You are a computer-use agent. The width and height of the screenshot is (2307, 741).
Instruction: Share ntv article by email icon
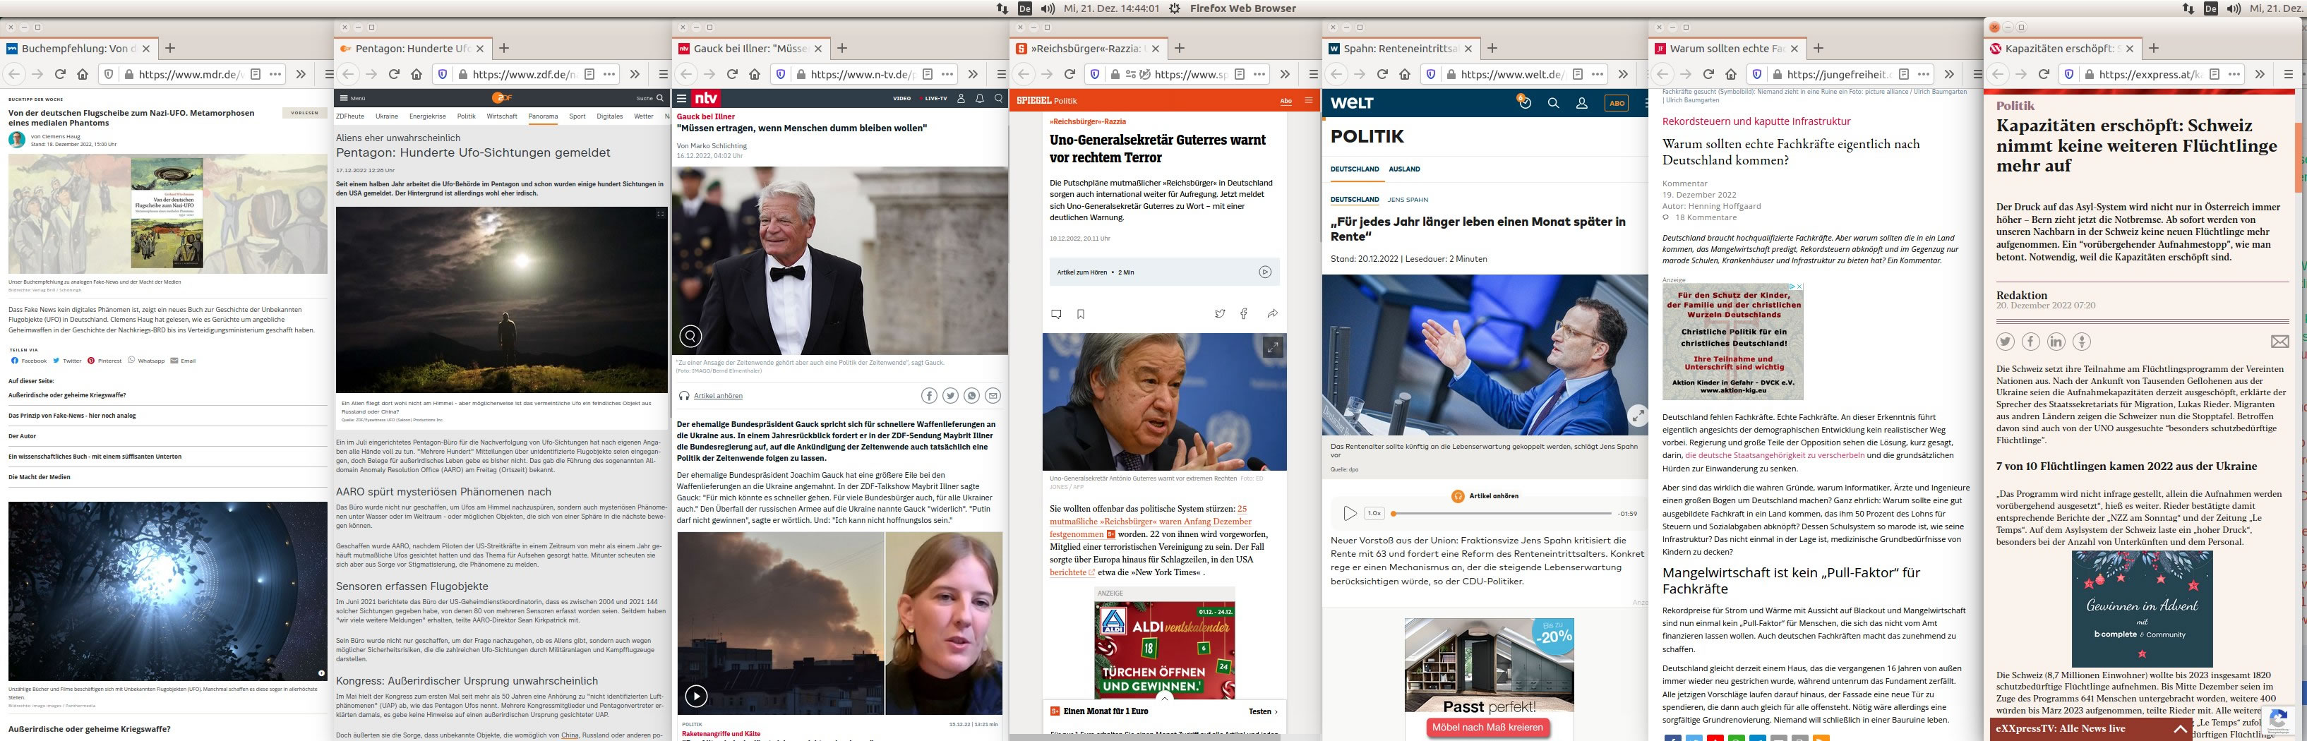(x=993, y=396)
